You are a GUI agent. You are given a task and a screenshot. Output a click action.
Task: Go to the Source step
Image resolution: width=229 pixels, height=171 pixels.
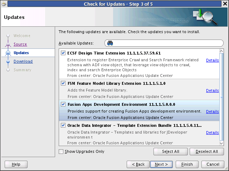pyautogui.click(x=20, y=44)
